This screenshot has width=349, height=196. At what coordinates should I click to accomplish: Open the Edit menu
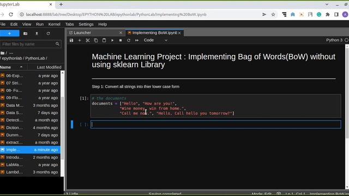pos(14,24)
